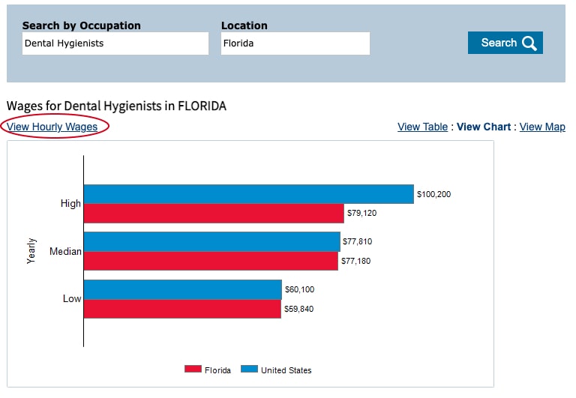Click the Yearly axis title
Viewport: 576px width, 398px height.
(x=31, y=251)
